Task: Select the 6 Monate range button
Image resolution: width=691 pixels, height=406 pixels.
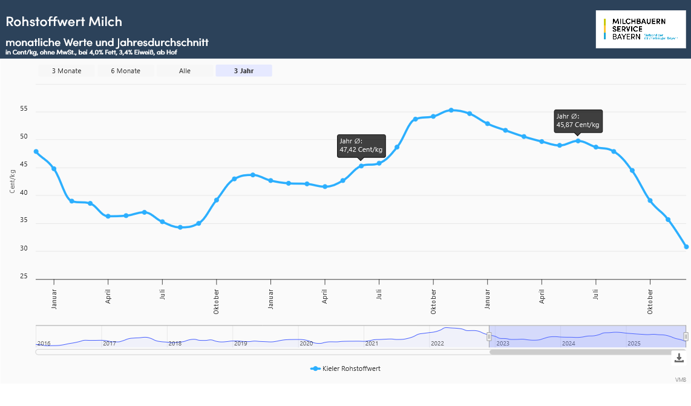Action: [125, 71]
